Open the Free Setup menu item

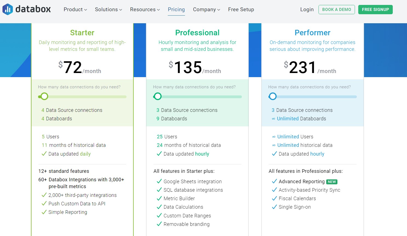coord(241,10)
